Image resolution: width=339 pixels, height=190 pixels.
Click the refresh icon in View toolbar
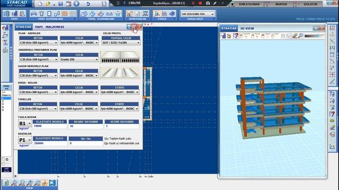click(x=6, y=183)
